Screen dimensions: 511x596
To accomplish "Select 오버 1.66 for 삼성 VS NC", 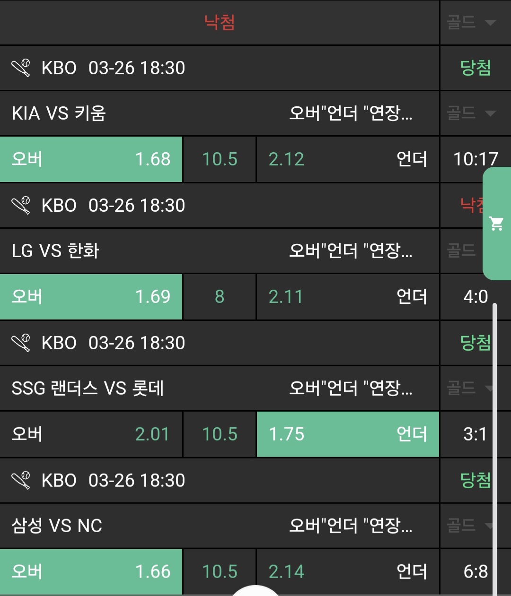I will click(x=91, y=571).
